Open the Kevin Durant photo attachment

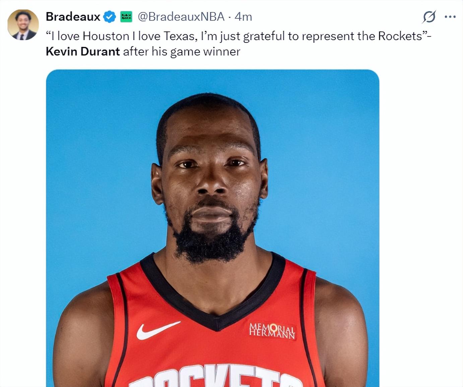pos(213,228)
